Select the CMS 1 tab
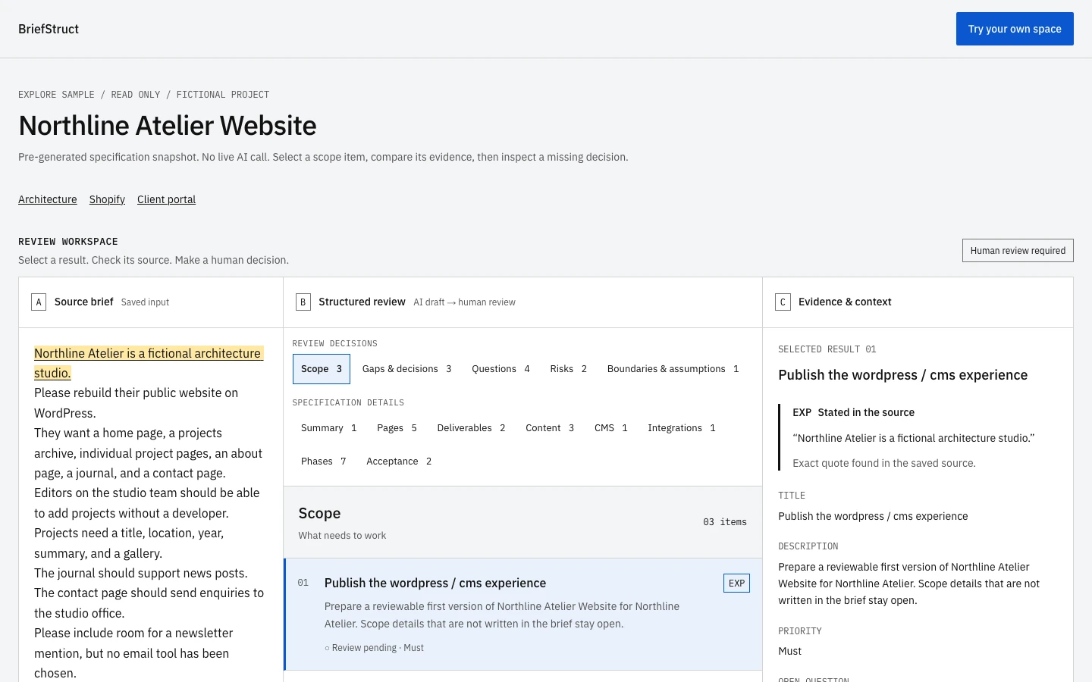 (x=610, y=428)
